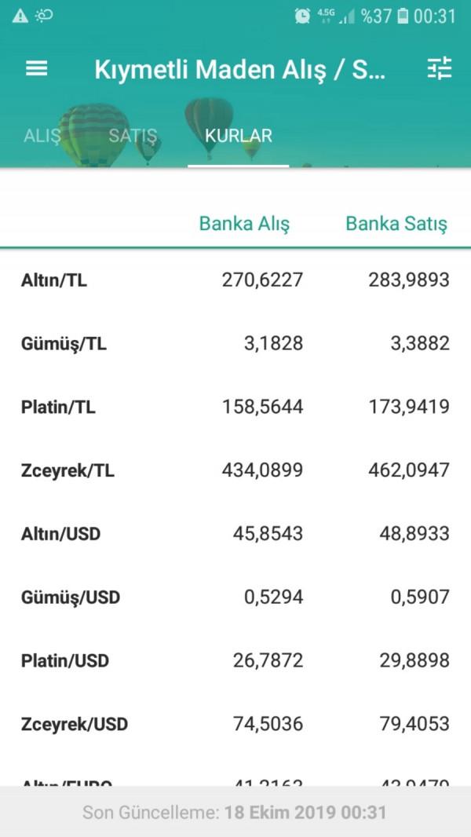Switch to the SATIŞ tab

coord(133,136)
